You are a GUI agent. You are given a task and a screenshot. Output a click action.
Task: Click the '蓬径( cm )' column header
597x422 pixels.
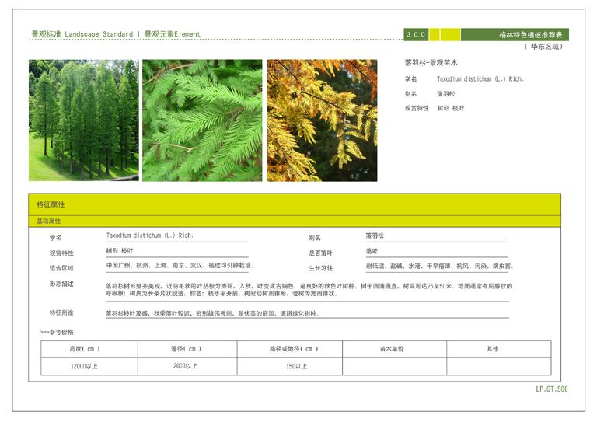pyautogui.click(x=187, y=349)
